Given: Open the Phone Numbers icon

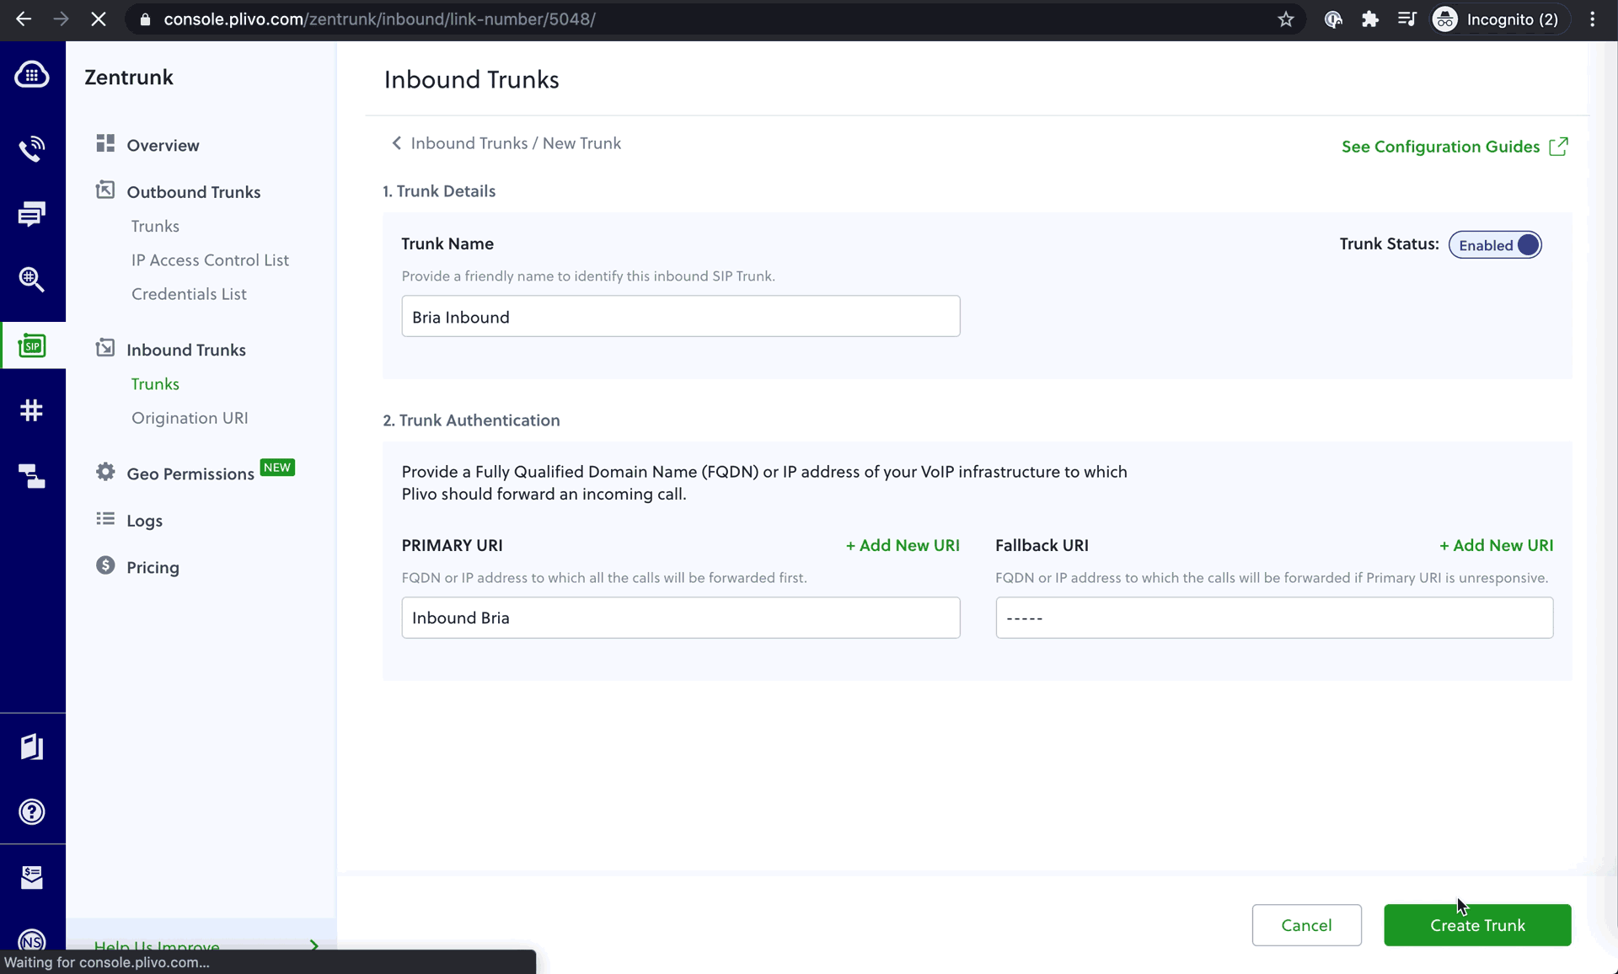Looking at the screenshot, I should tap(31, 410).
